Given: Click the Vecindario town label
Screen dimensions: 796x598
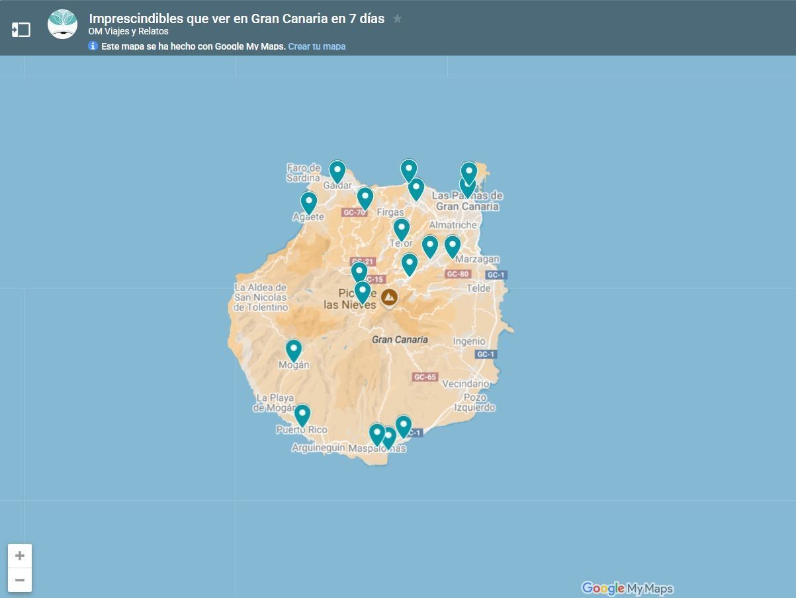Looking at the screenshot, I should pyautogui.click(x=466, y=384).
